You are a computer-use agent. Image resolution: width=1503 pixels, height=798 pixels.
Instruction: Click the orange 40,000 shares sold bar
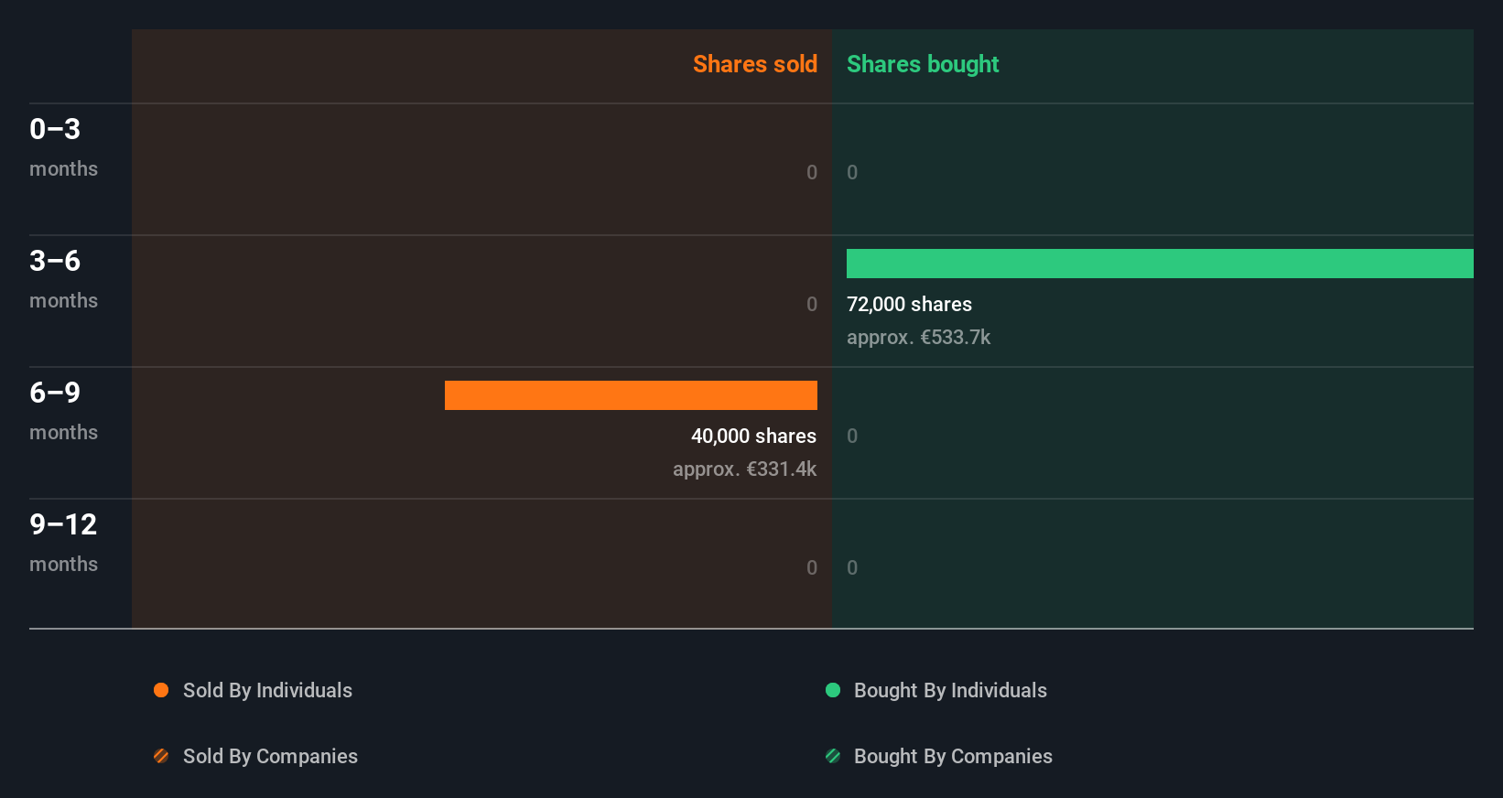point(631,395)
